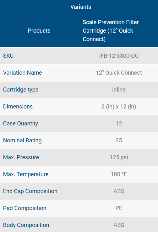This screenshot has height=232, width=158.
Task: Select the Nominal Rating value 25
Action: pyautogui.click(x=119, y=140)
